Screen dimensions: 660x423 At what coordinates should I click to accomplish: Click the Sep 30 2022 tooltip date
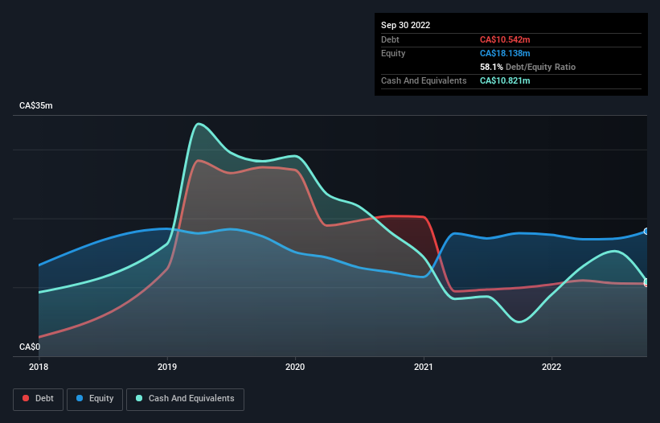point(405,25)
